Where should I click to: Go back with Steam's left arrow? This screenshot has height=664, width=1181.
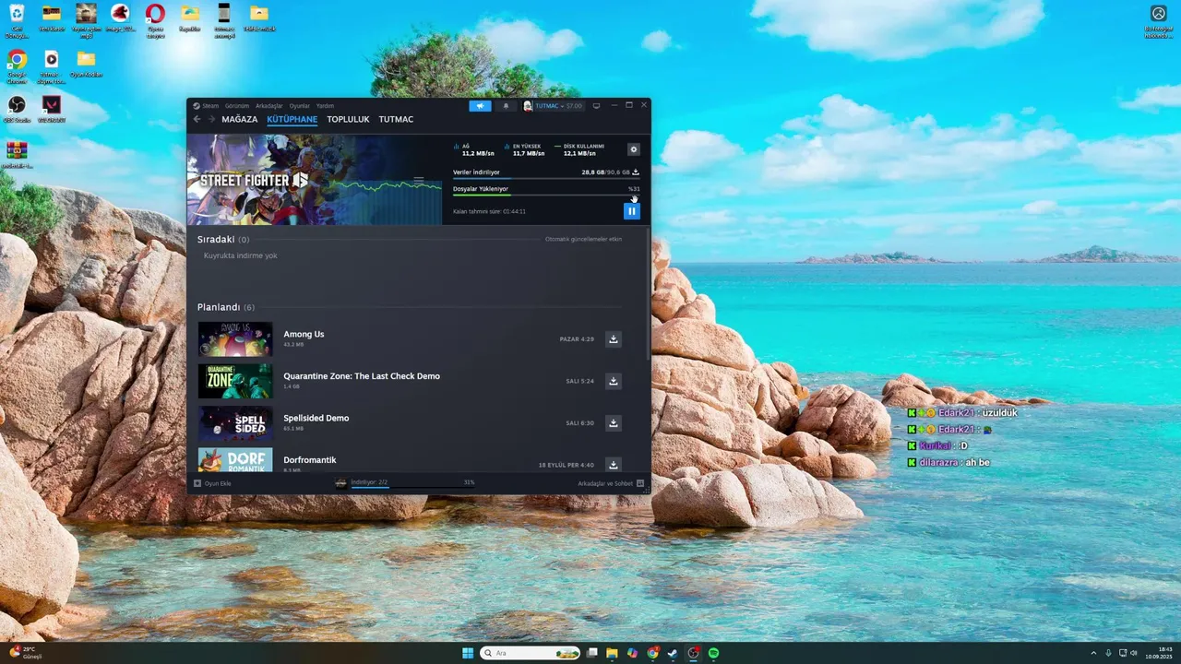pos(197,119)
